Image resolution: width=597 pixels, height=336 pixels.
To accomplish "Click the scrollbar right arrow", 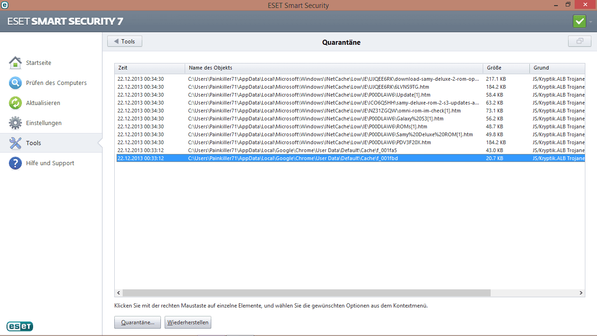I will (581, 293).
